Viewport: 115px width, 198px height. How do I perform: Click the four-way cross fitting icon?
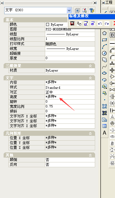point(112,70)
